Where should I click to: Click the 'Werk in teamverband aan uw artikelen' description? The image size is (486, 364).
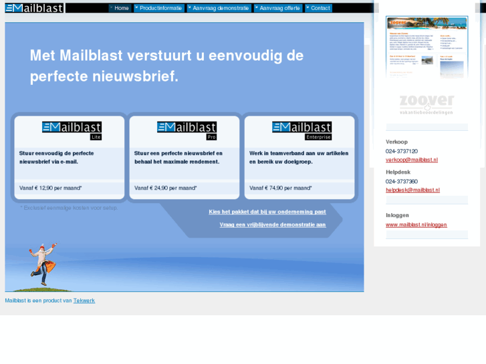pos(299,158)
